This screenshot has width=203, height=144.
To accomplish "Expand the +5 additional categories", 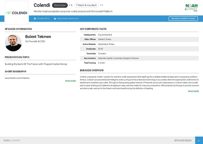I will pyautogui.click(x=70, y=5).
